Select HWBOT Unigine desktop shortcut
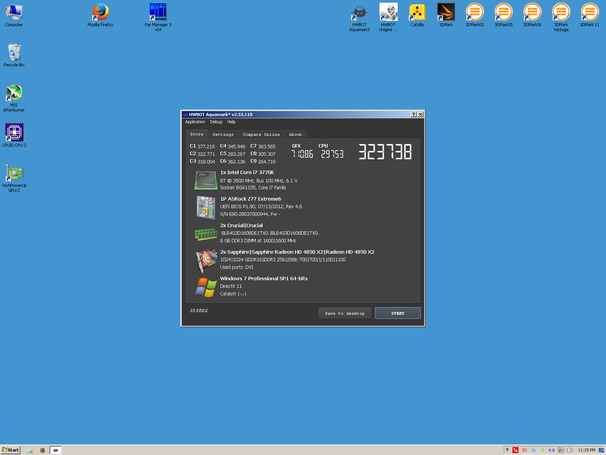The width and height of the screenshot is (606, 455). 388,17
